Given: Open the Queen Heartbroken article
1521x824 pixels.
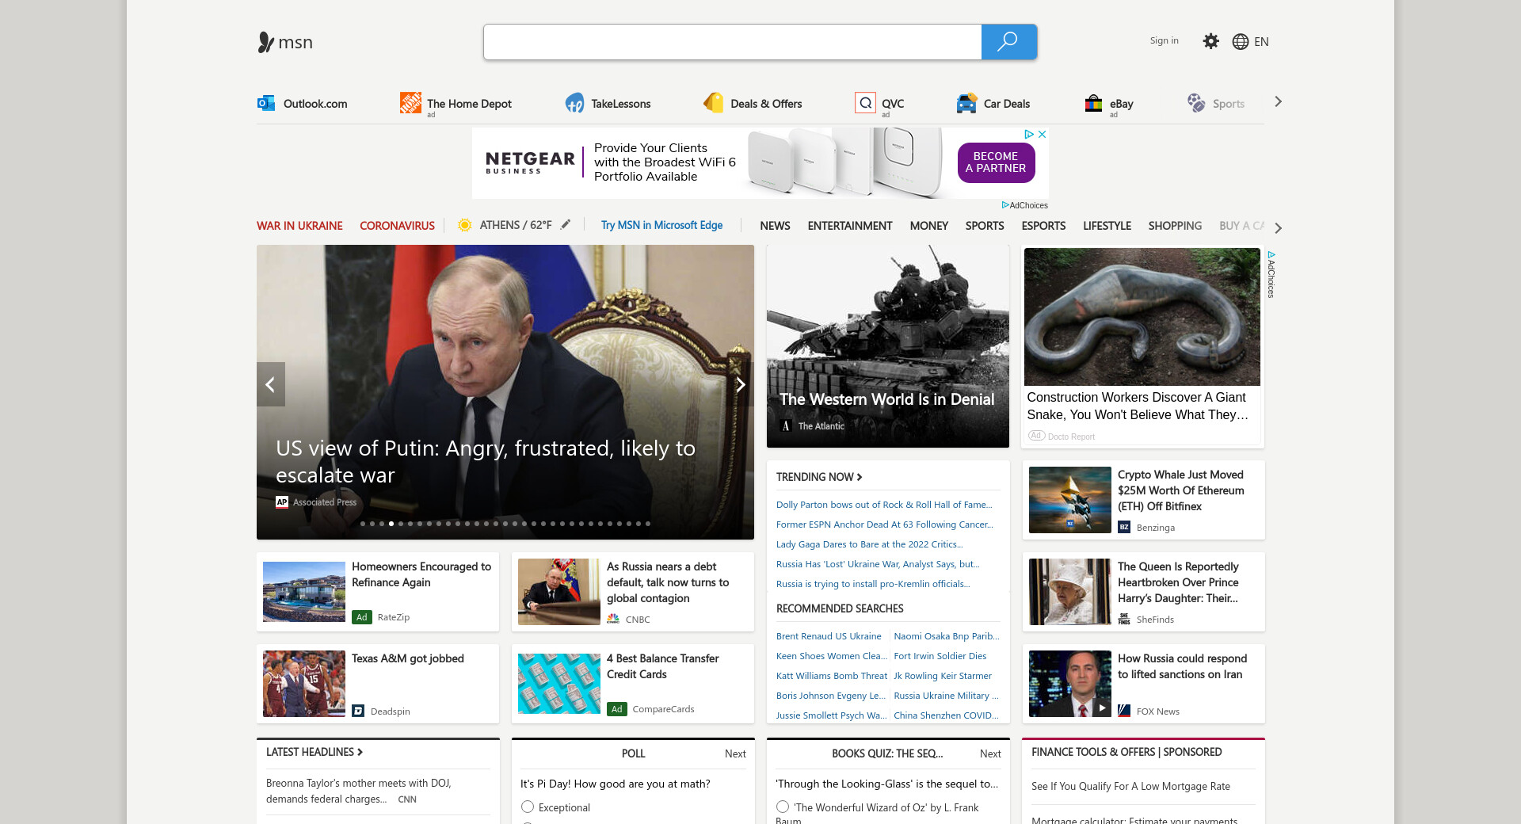Looking at the screenshot, I should coord(1178,582).
